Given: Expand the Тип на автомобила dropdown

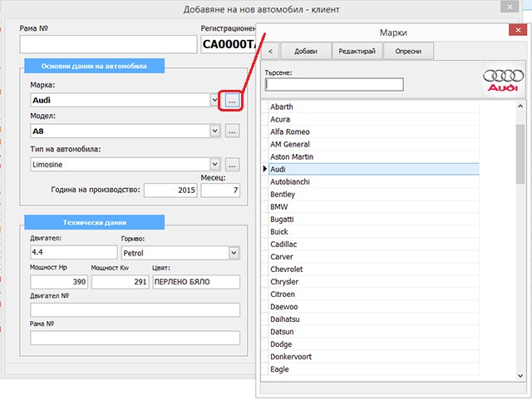Looking at the screenshot, I should [x=214, y=165].
